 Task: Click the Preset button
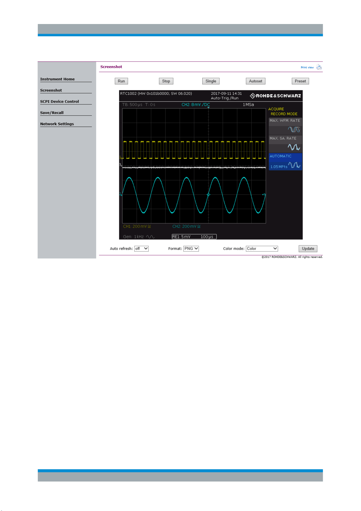pyautogui.click(x=300, y=81)
